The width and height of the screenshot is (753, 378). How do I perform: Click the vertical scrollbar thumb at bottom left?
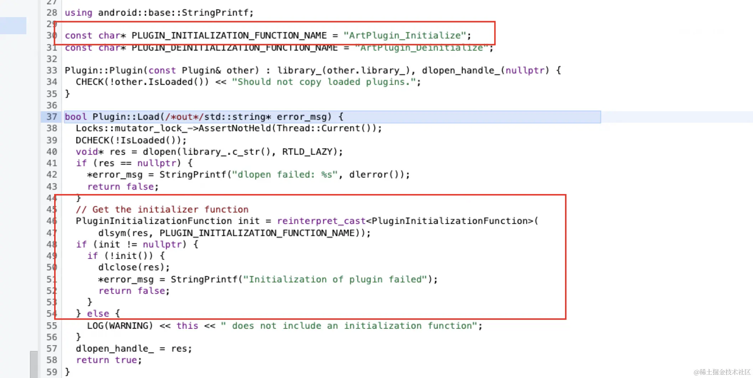click(x=34, y=364)
